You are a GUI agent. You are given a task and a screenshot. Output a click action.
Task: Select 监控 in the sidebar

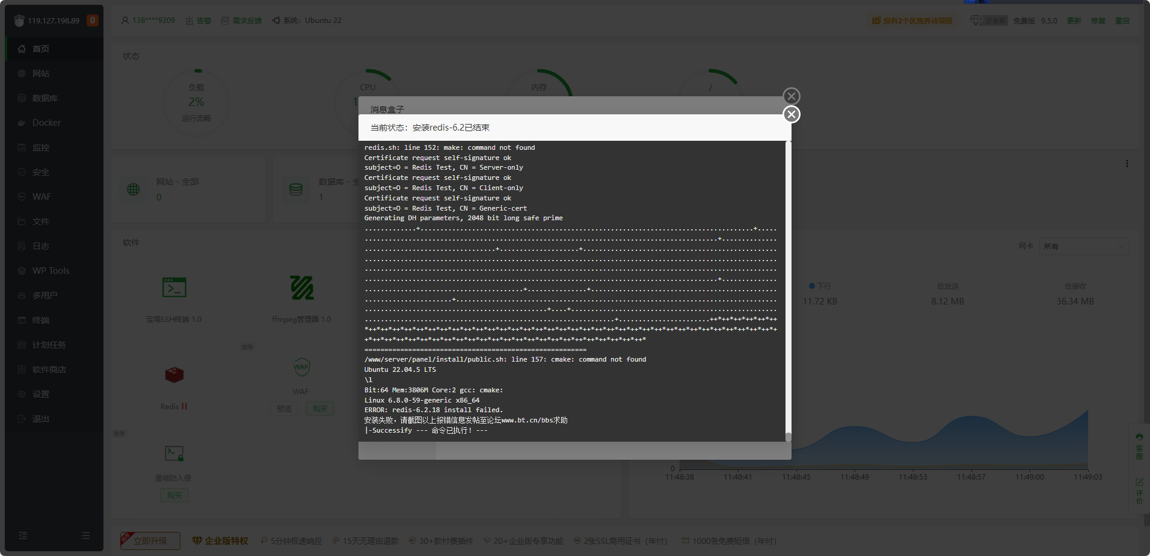[54, 147]
